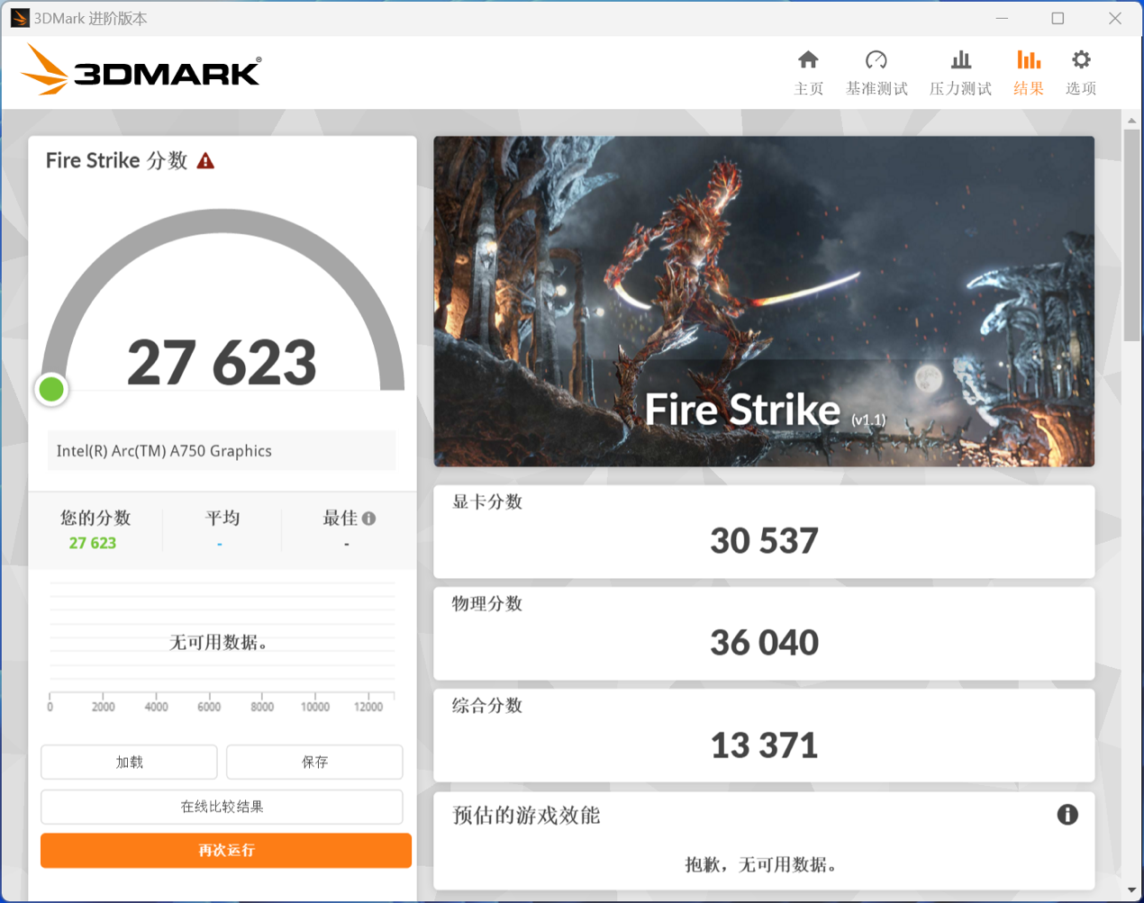Click the 保存 save button
Viewport: 1144px width, 903px height.
(314, 762)
